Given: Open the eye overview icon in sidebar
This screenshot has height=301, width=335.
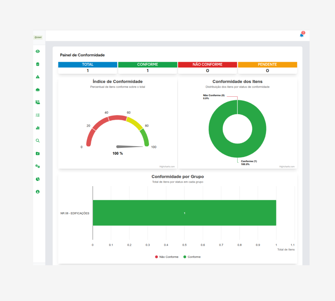Looking at the screenshot, I should tap(38, 51).
